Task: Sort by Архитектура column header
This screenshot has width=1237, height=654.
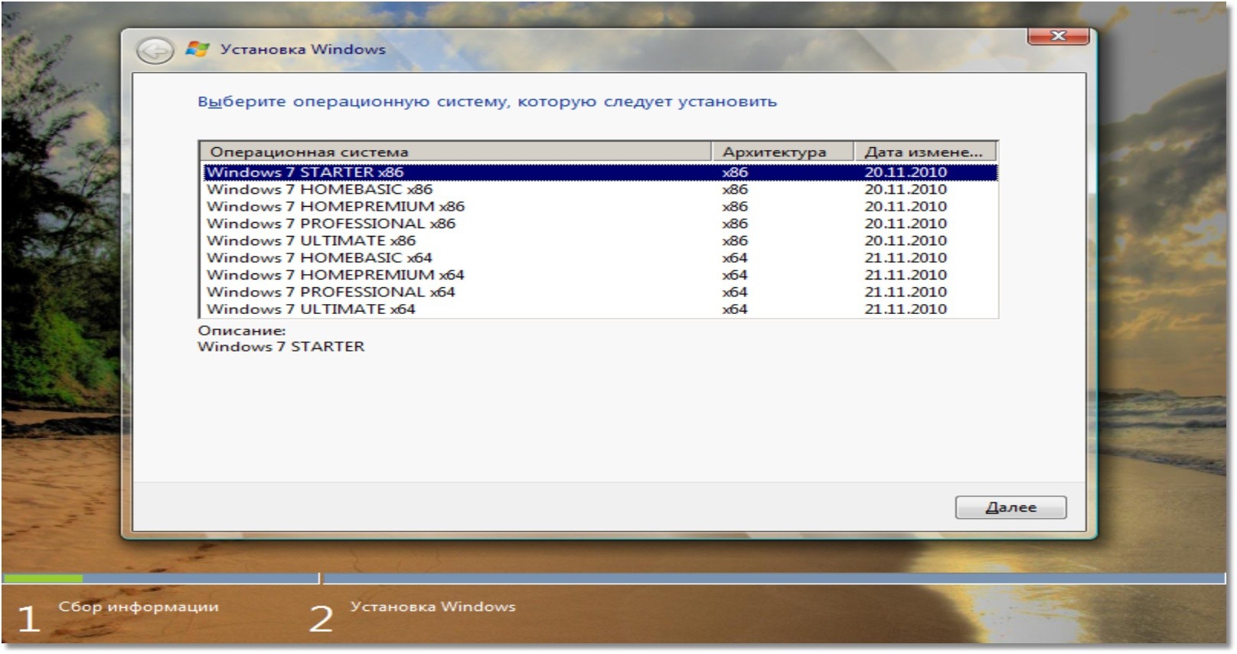Action: (x=782, y=152)
